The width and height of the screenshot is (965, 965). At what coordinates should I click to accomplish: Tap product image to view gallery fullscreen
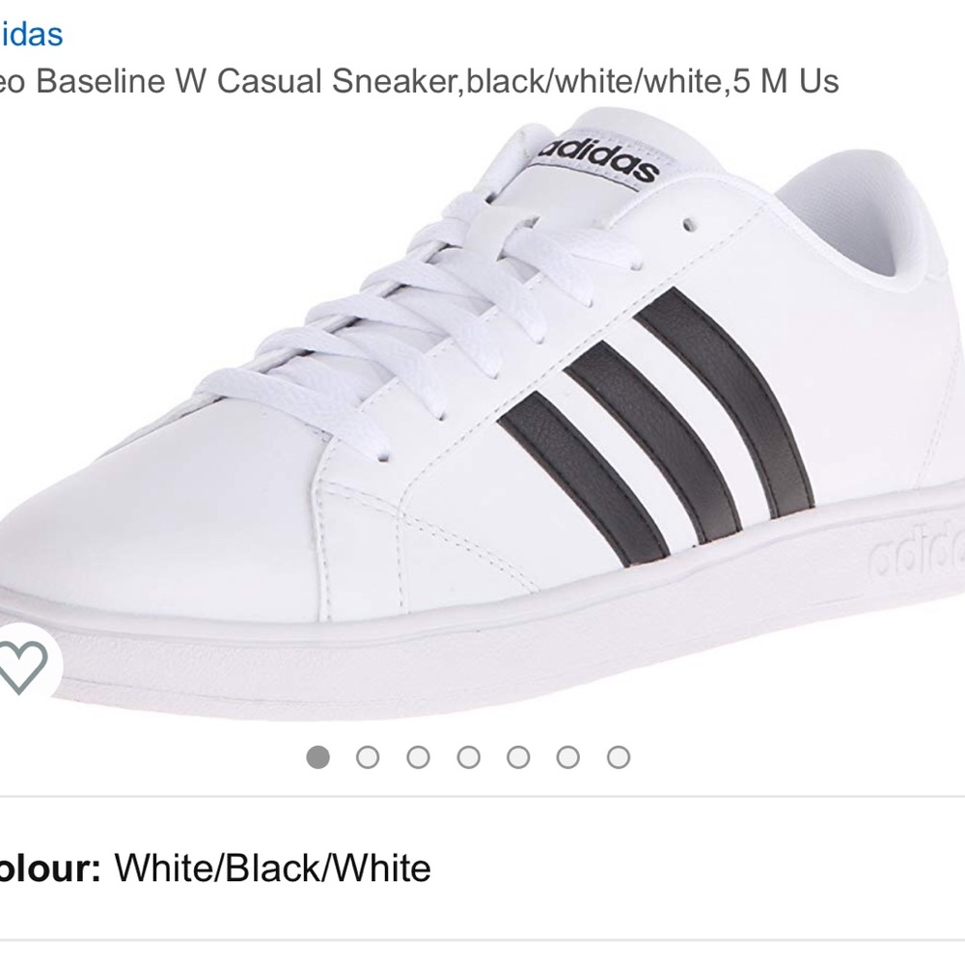pyautogui.click(x=482, y=415)
